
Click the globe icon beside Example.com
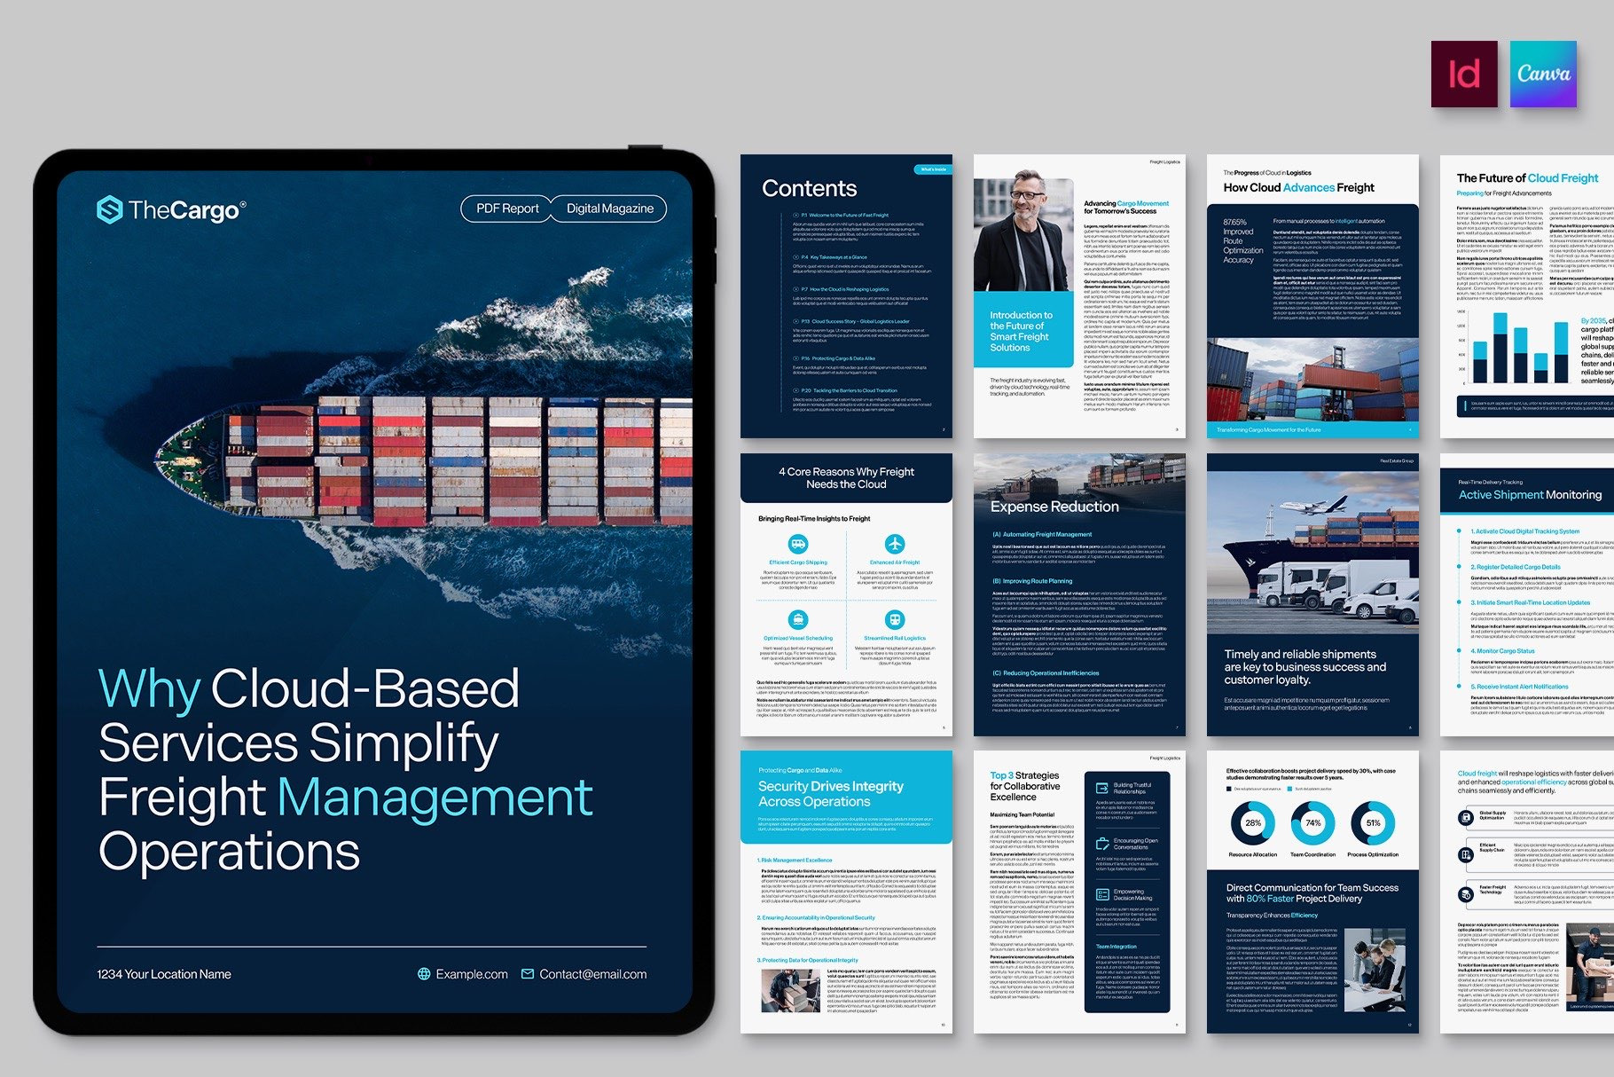(425, 974)
